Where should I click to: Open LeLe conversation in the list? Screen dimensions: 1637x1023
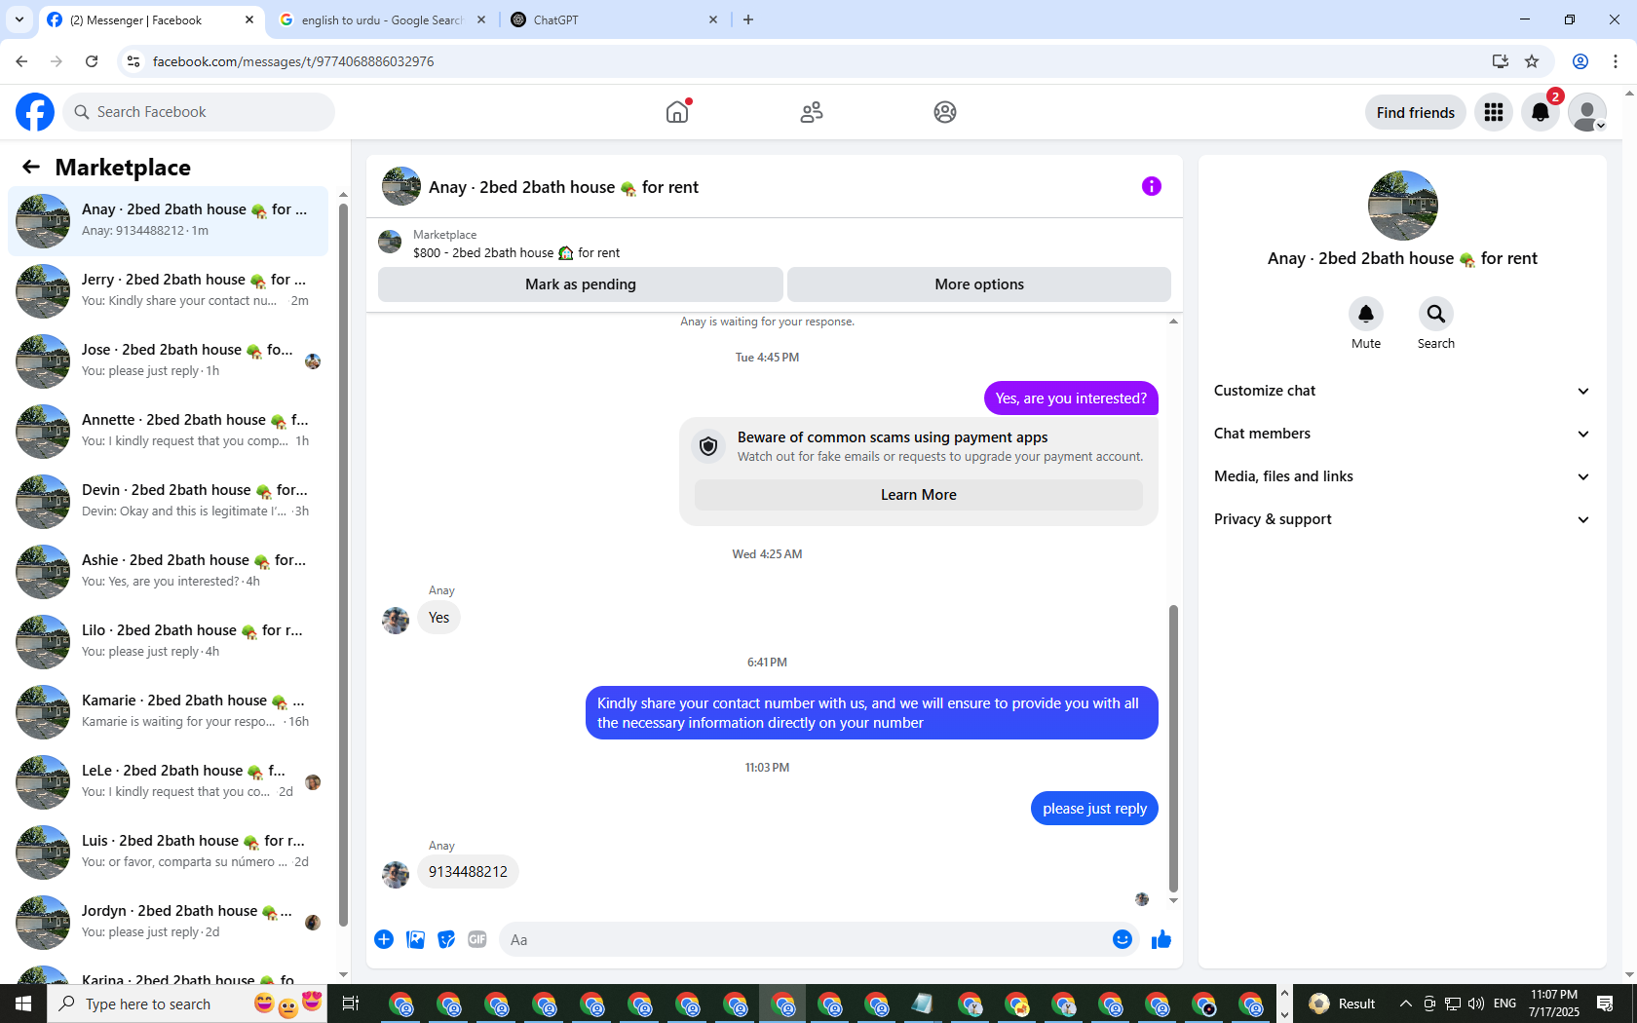[168, 781]
